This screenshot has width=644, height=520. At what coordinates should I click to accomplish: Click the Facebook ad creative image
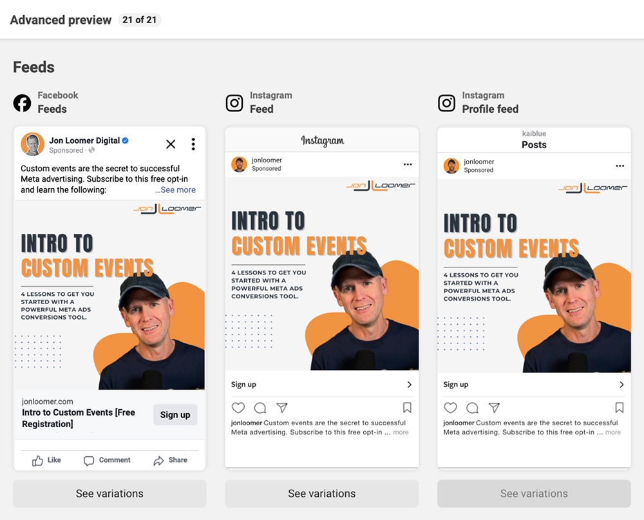(109, 295)
